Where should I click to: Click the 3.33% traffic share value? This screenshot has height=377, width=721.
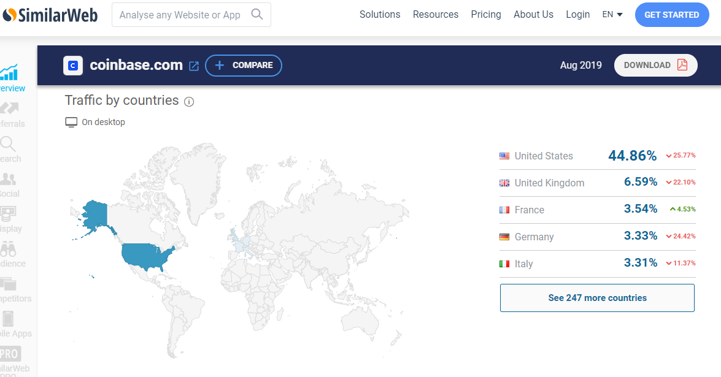pyautogui.click(x=641, y=235)
